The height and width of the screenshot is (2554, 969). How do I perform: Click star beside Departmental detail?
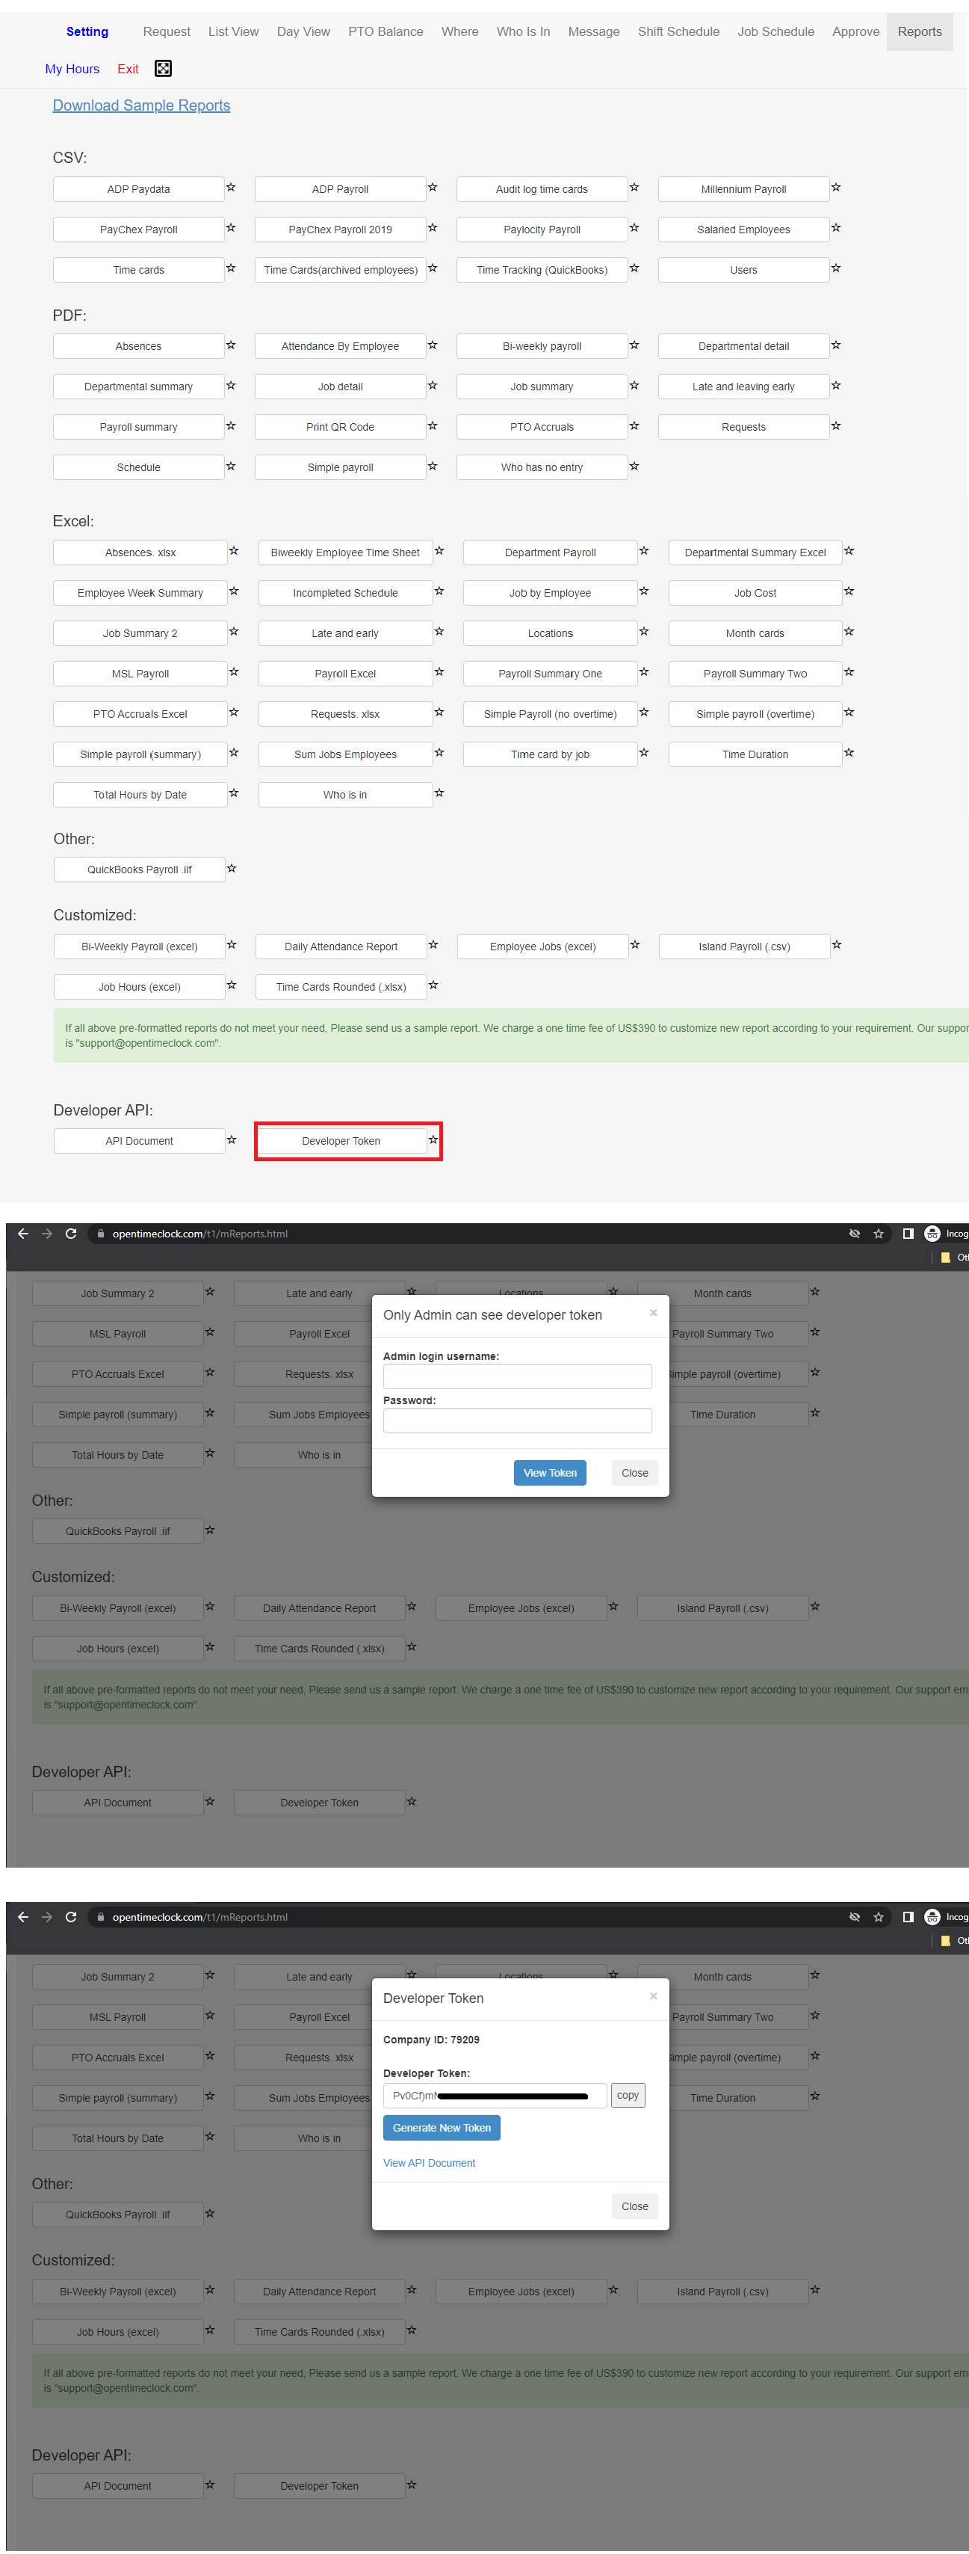pos(836,345)
